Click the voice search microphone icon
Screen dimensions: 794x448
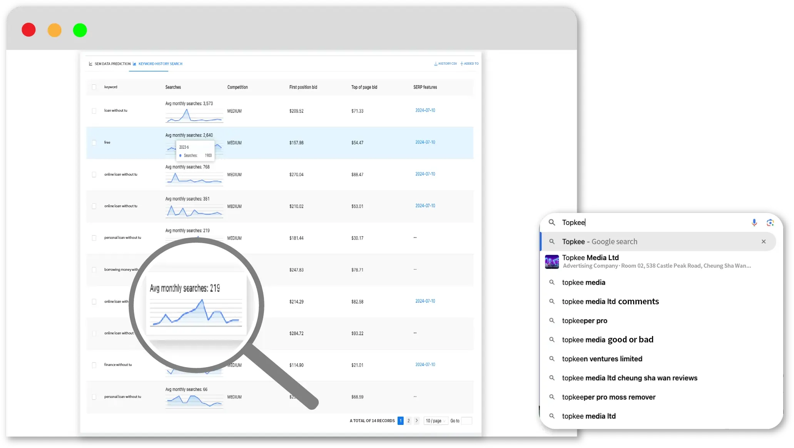click(x=754, y=222)
